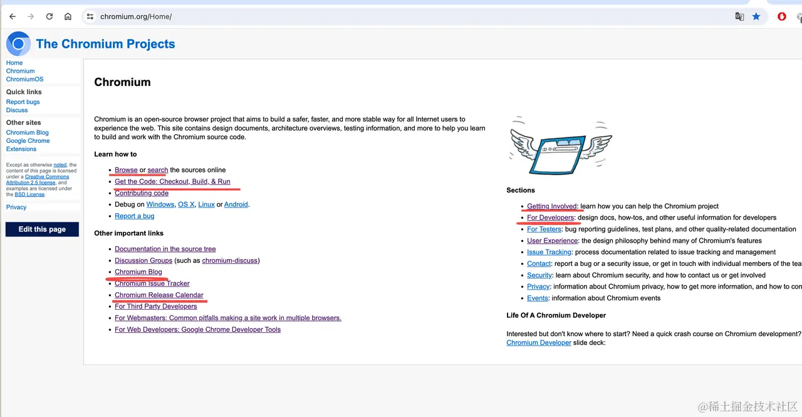Open the User Experience section link
The height and width of the screenshot is (417, 802).
[x=553, y=241]
